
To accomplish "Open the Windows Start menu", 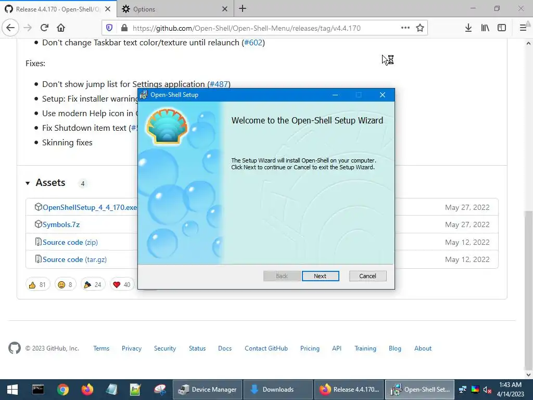I will pyautogui.click(x=12, y=390).
